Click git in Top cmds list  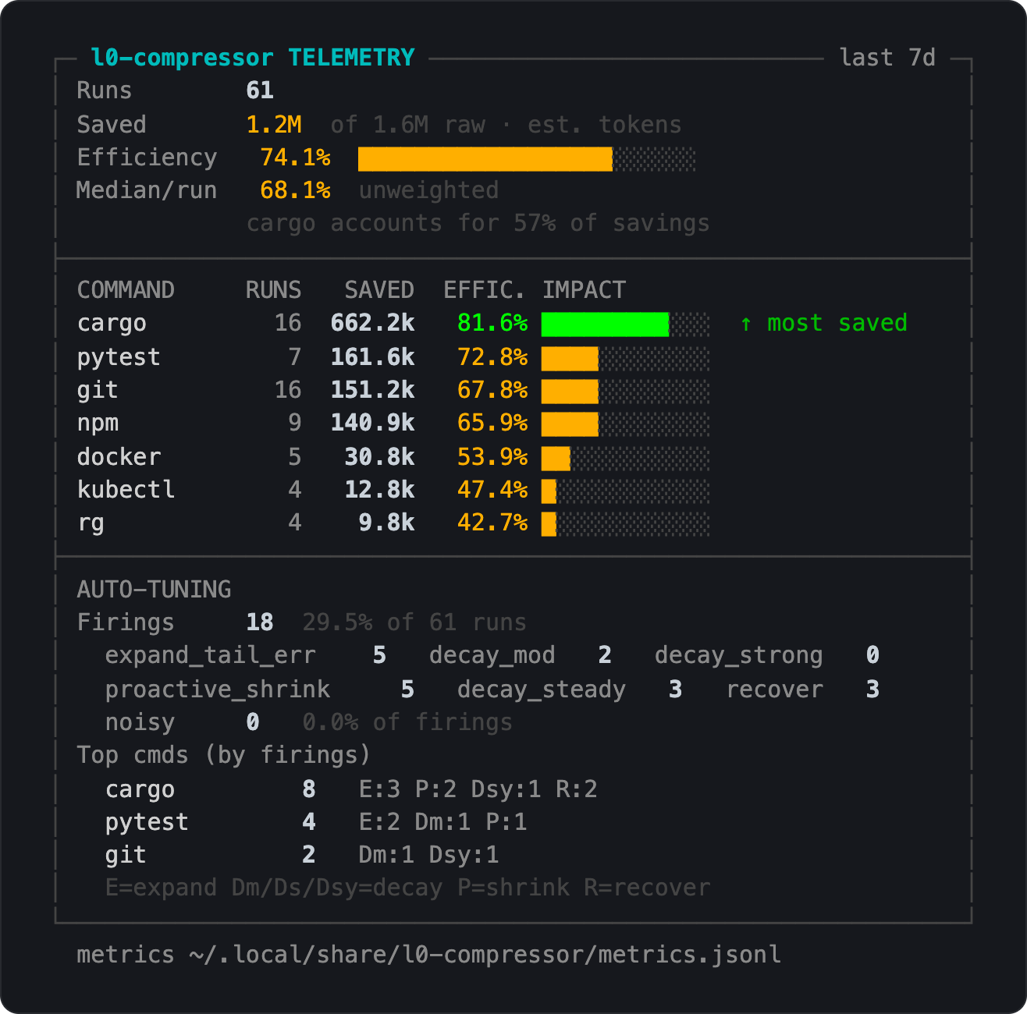point(126,855)
